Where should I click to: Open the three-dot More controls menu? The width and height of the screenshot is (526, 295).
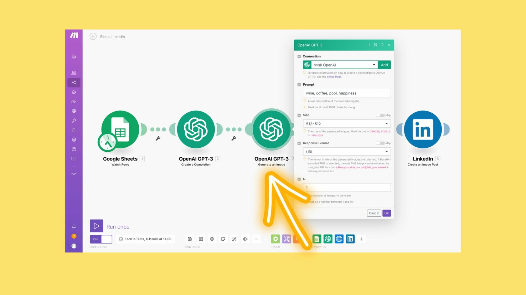click(x=256, y=239)
